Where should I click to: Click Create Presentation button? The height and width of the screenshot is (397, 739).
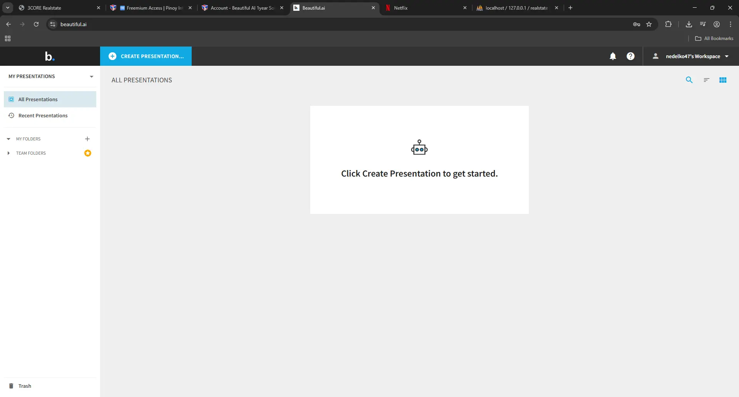146,56
